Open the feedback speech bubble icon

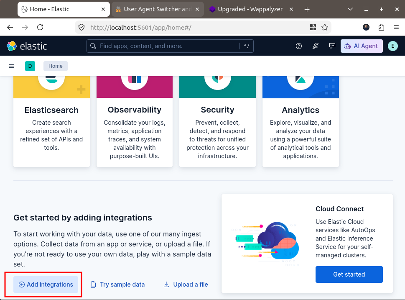pos(332,46)
